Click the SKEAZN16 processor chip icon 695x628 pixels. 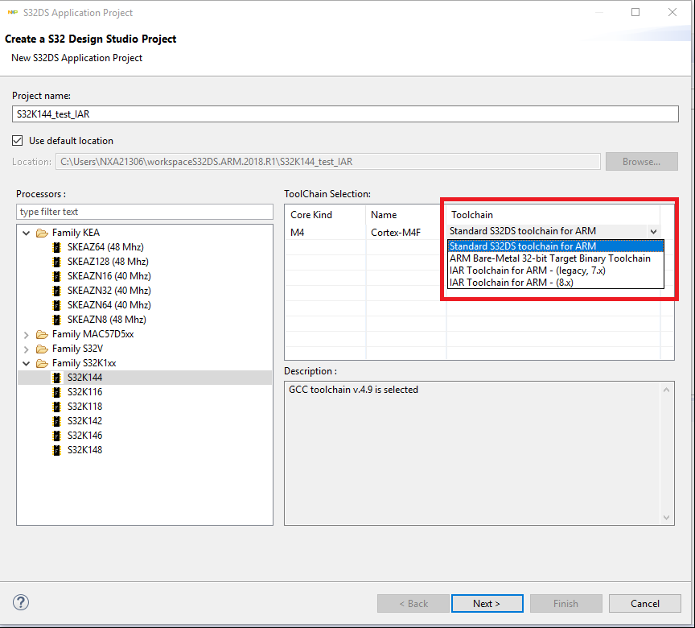(56, 276)
